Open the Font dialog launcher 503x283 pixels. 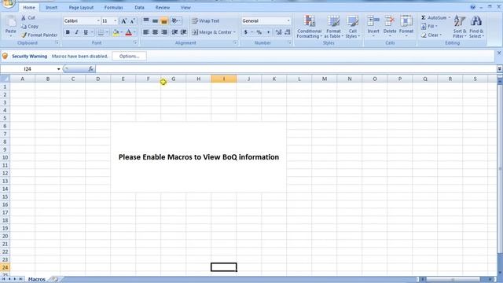pos(135,42)
